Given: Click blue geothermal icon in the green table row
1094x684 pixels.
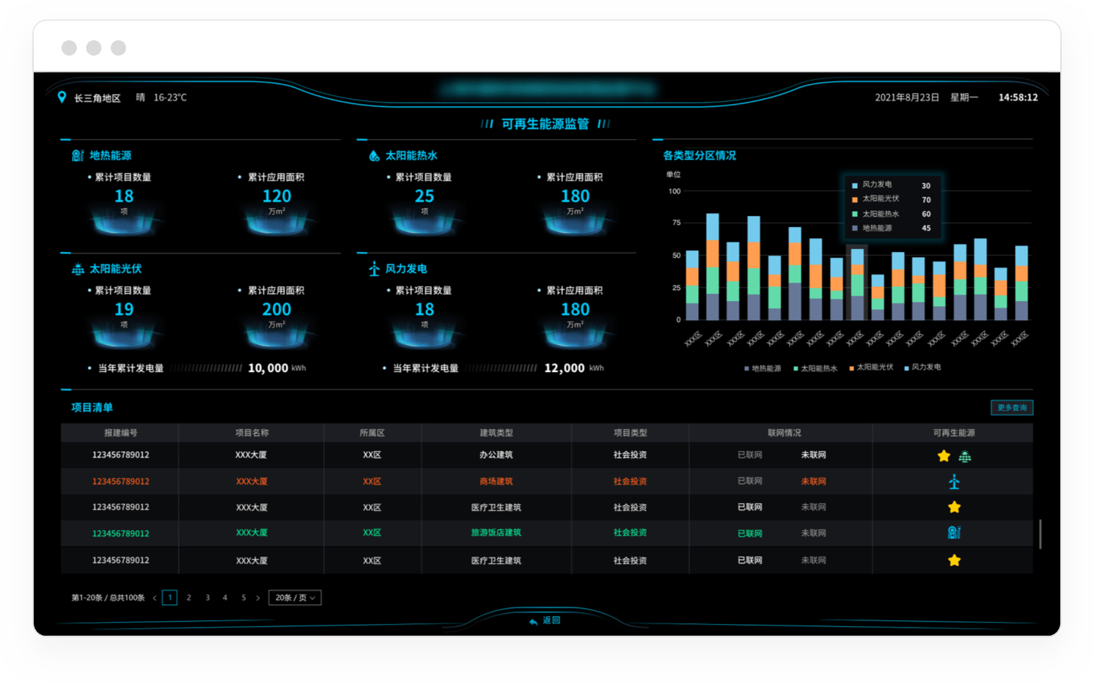Looking at the screenshot, I should point(954,532).
